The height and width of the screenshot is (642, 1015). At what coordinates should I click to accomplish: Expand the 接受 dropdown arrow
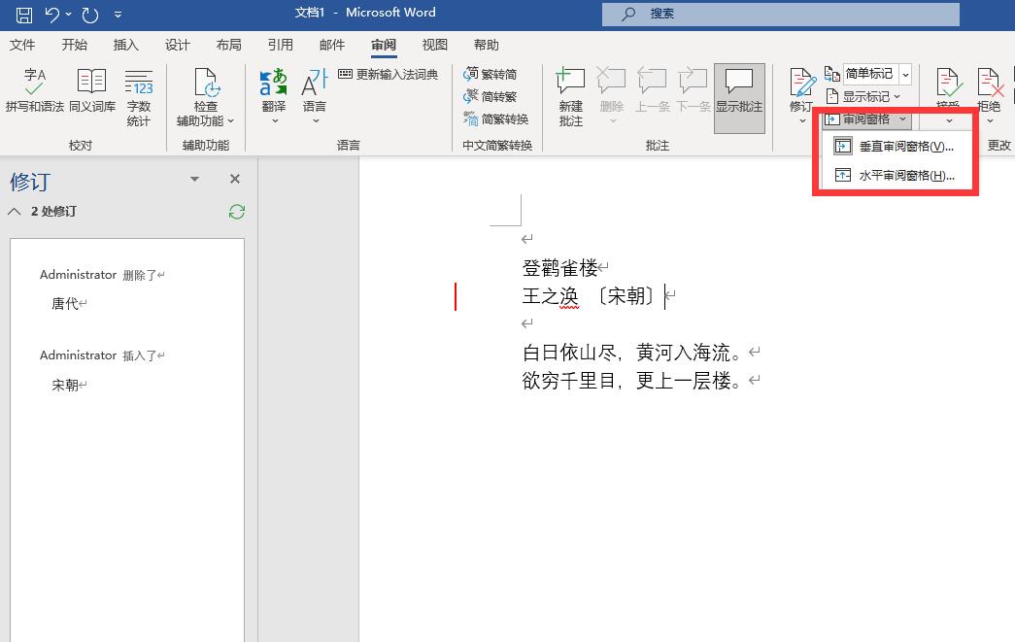coord(949,121)
